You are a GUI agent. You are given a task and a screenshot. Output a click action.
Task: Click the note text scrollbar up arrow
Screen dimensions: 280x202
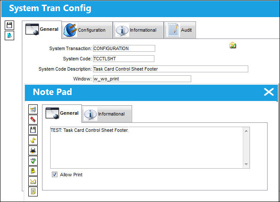[246, 131]
